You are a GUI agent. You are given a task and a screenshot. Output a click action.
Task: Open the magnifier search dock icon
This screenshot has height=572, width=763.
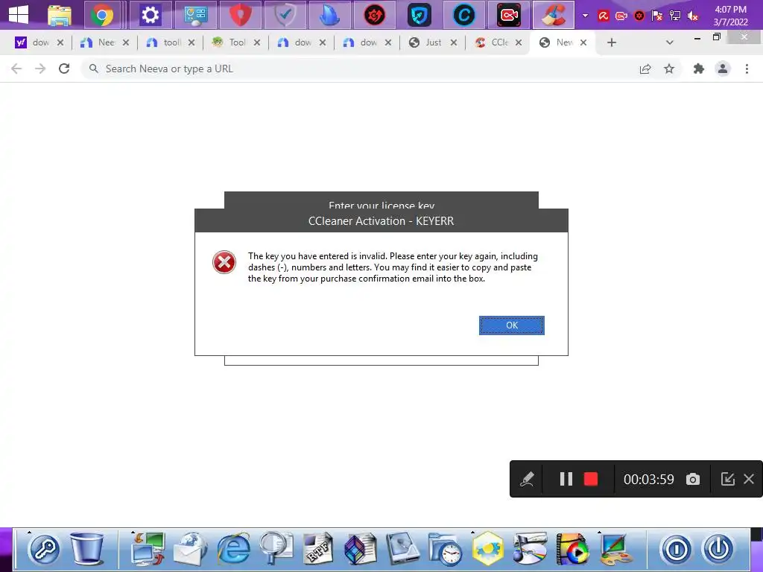tap(276, 549)
